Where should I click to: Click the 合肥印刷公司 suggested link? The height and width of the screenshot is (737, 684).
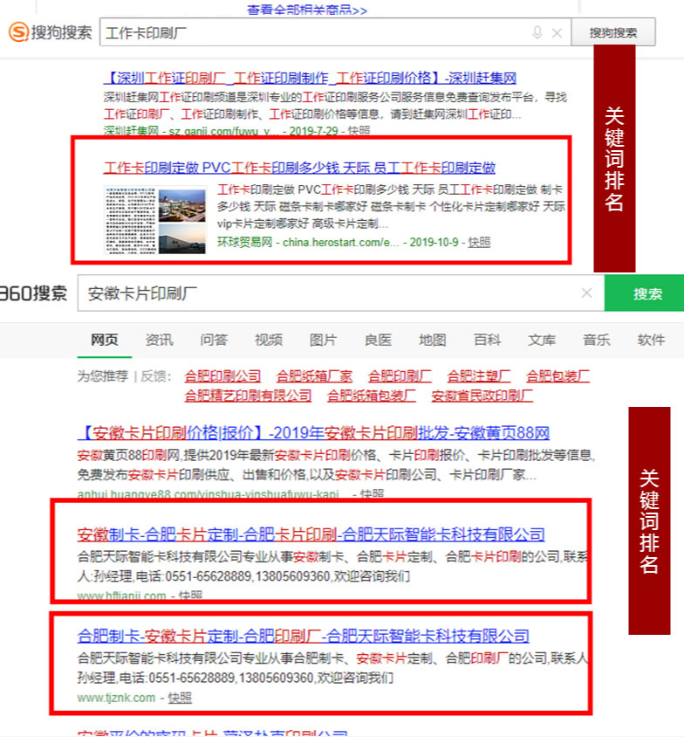[222, 376]
